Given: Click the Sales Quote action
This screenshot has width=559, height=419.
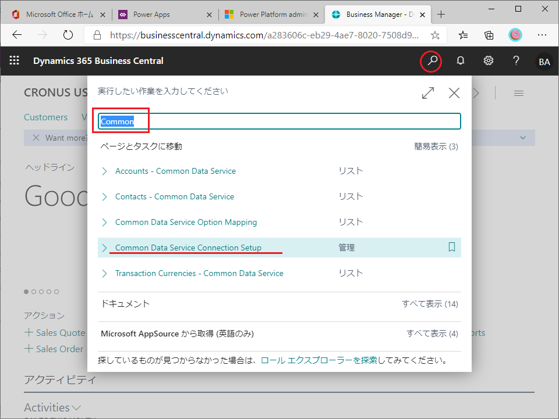Looking at the screenshot, I should [x=55, y=332].
